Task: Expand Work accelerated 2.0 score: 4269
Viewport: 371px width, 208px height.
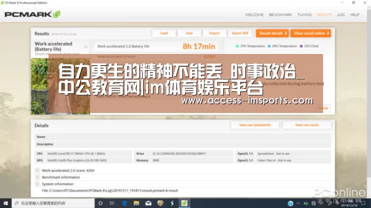Action: (37, 170)
